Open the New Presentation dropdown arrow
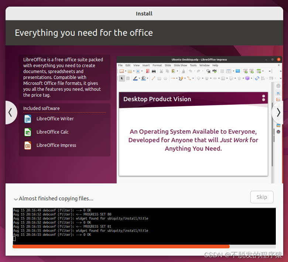 pyautogui.click(x=126, y=71)
